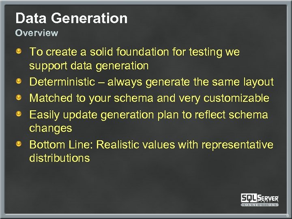Click the line "To create a solid foundation for testing we"
The width and height of the screenshot is (292, 219).
(x=134, y=52)
